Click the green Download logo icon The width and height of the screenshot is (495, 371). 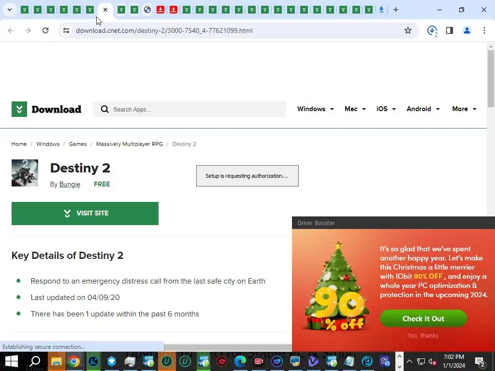[x=19, y=109]
